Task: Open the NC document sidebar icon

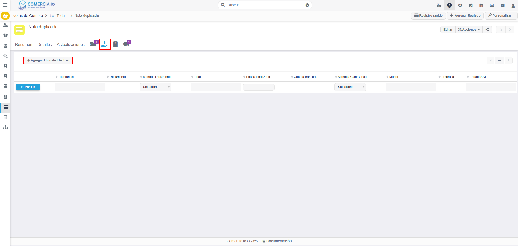Action: 5,87
